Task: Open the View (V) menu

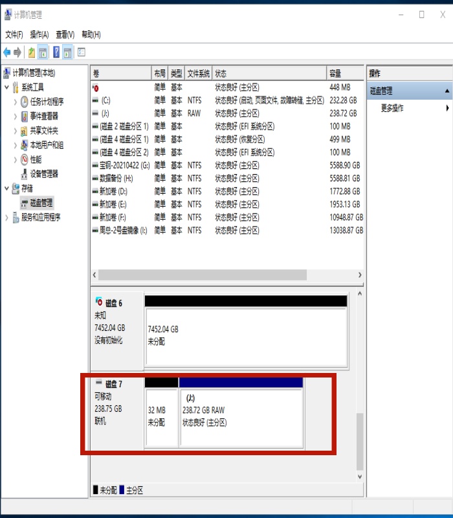Action: click(65, 34)
